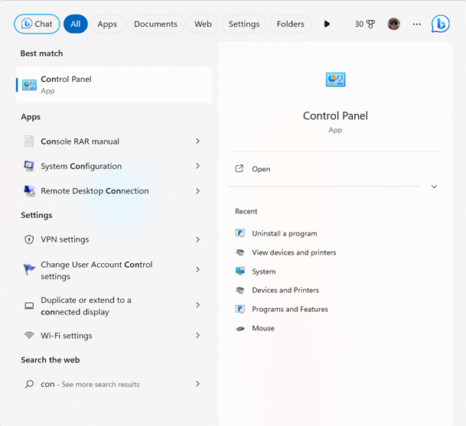Screen dimensions: 466x426
Task: Expand Console RAR manual details chevron
Action: tap(197, 141)
